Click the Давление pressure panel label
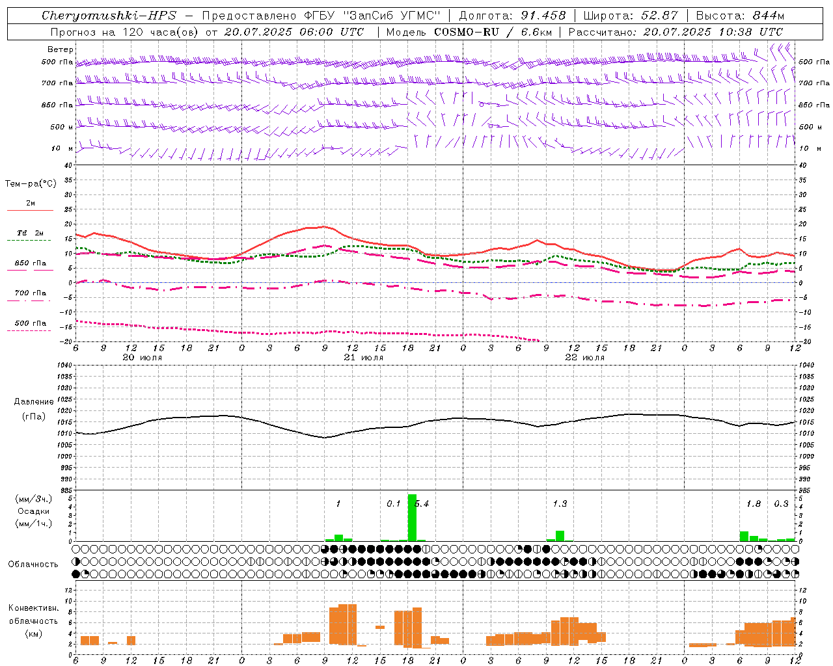The width and height of the screenshot is (833, 666). click(x=34, y=402)
